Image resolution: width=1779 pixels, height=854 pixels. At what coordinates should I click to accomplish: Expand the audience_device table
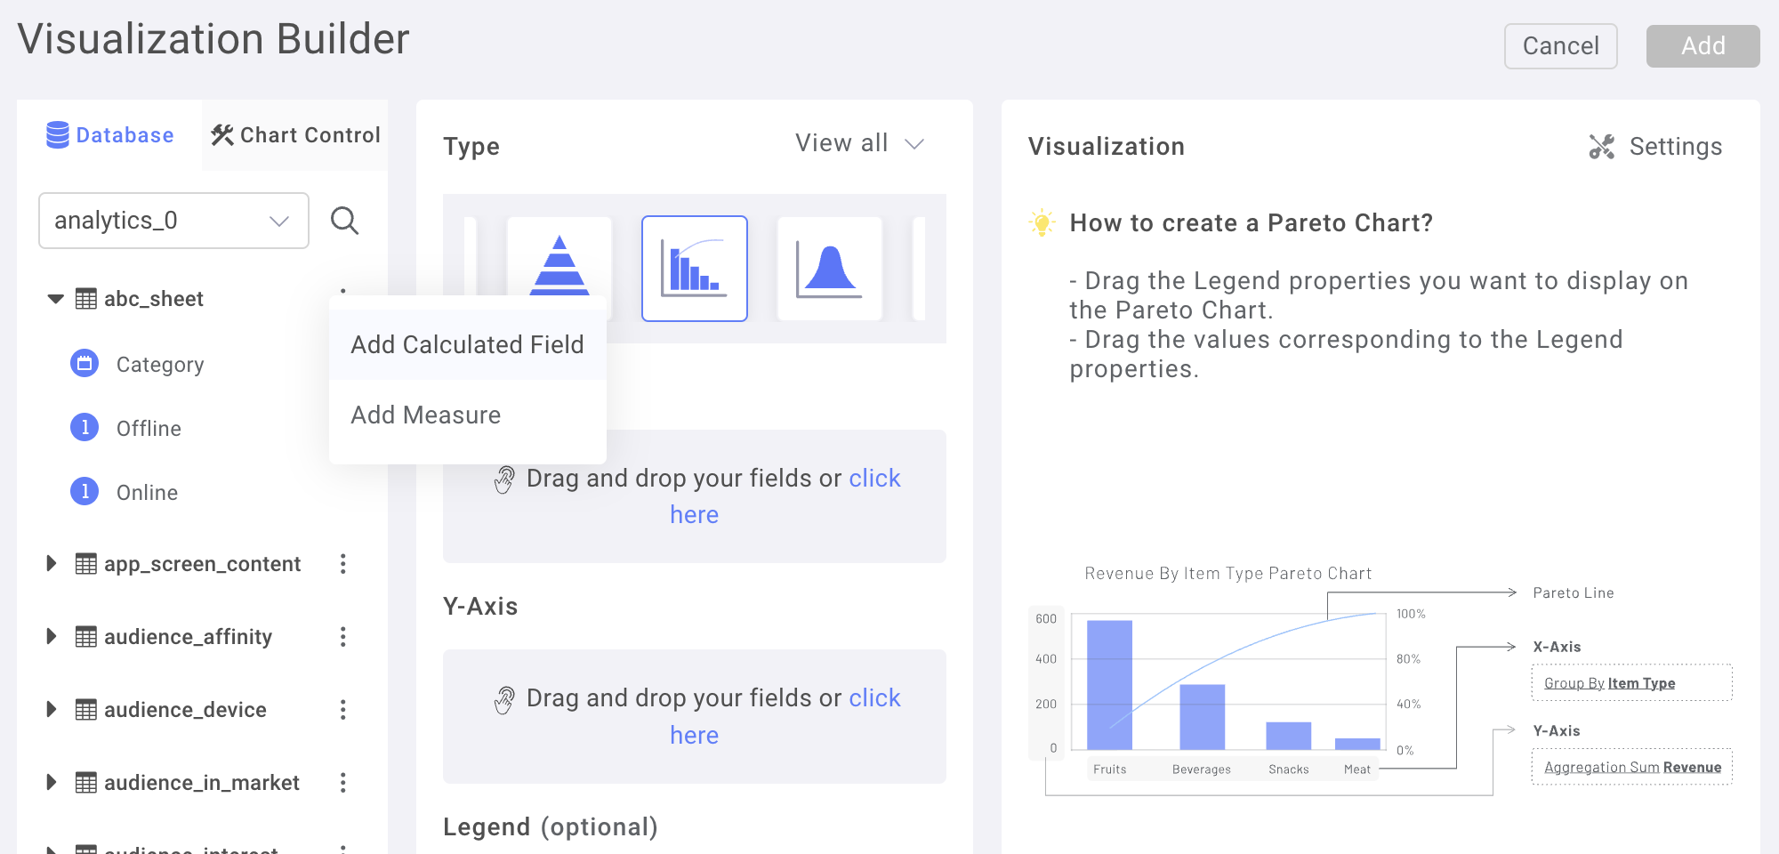(x=51, y=709)
